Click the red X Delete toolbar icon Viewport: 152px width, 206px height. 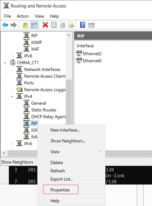coord(45,25)
